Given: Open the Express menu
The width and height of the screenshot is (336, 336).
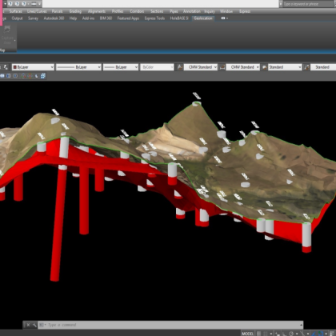Looking at the screenshot, I should (245, 11).
